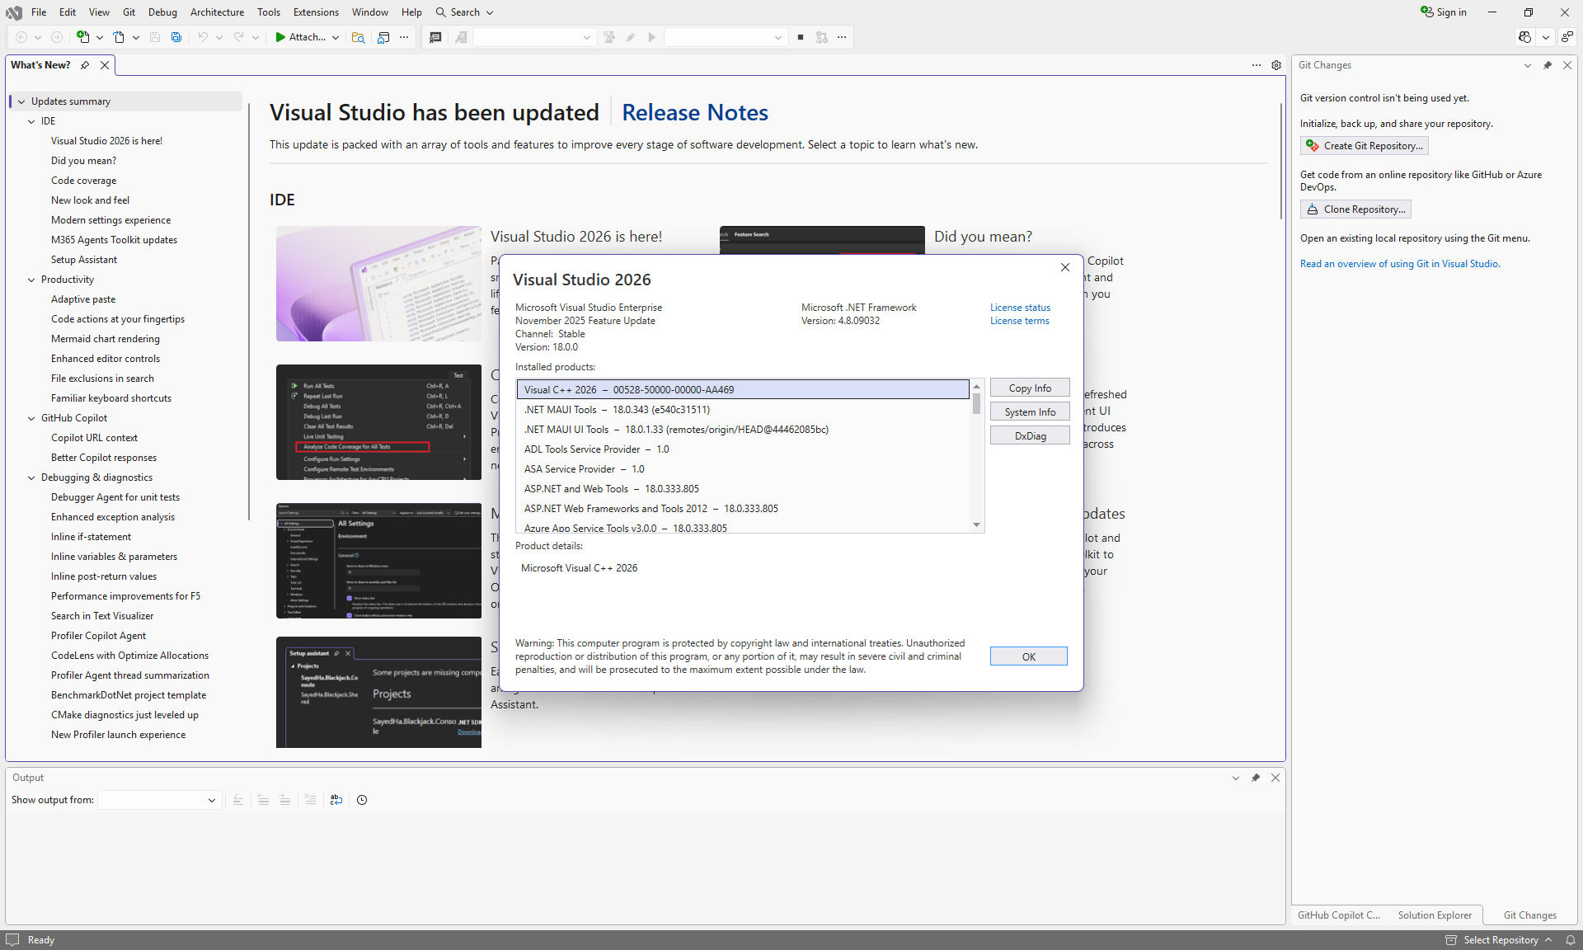The image size is (1583, 950).
Task: Switch to the Solution Explorer tab
Action: pyautogui.click(x=1435, y=915)
